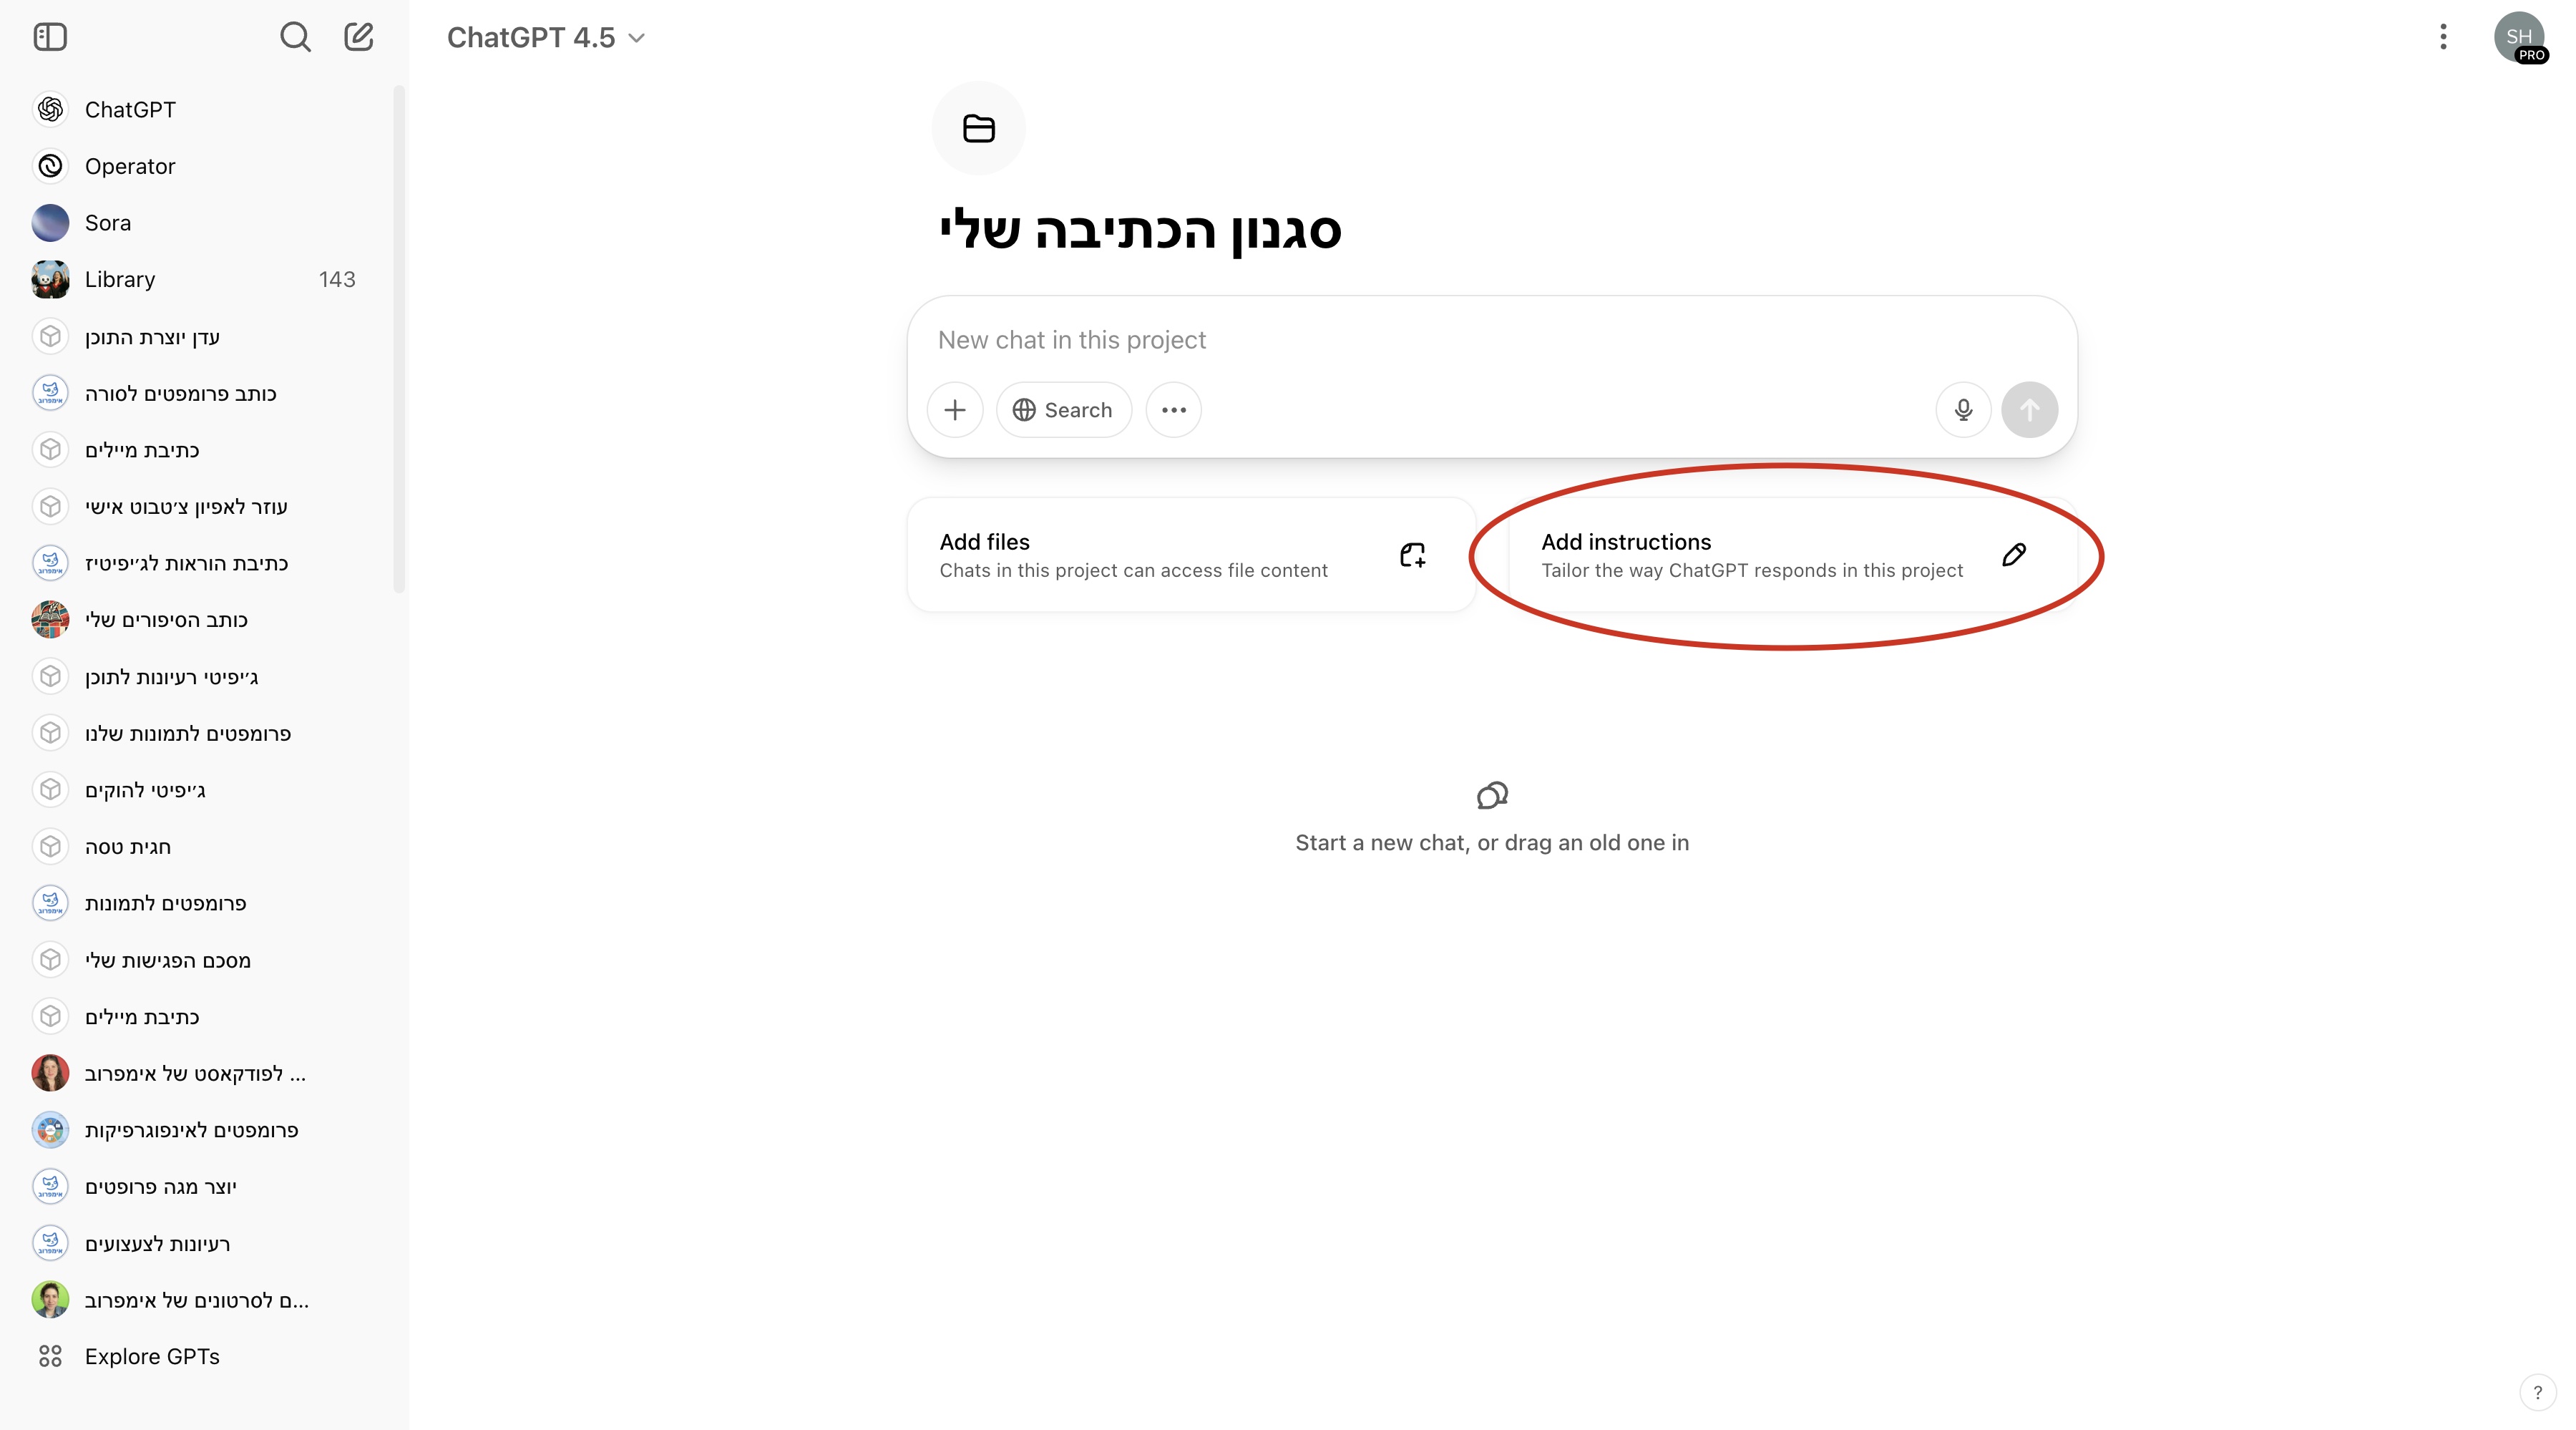Click the sidebar vertical scrollbar
Viewport: 2576px width, 1430px height.
pos(399,340)
